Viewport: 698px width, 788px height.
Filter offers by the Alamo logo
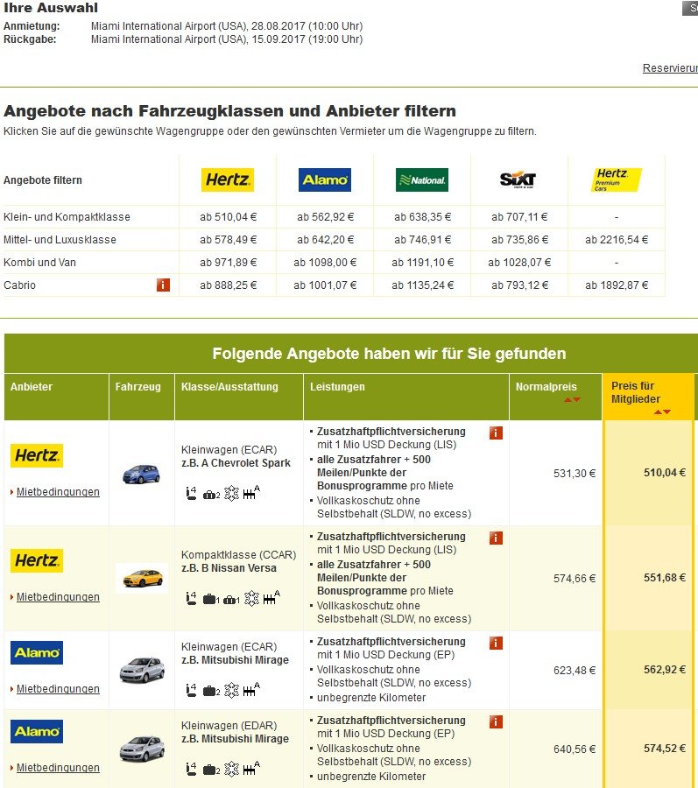[325, 179]
